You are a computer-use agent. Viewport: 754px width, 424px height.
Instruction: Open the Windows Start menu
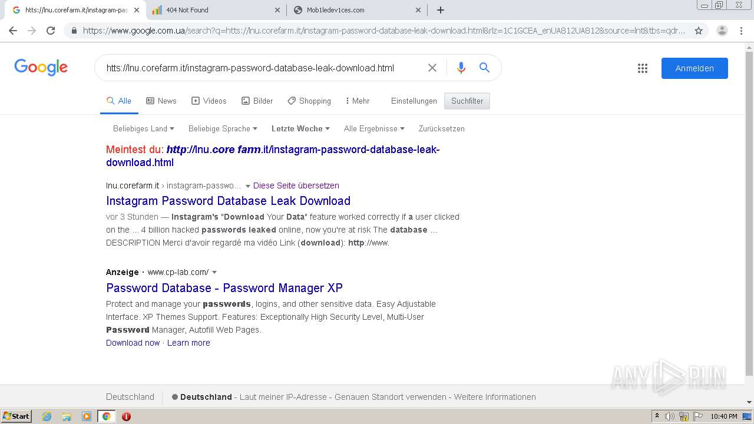(16, 416)
